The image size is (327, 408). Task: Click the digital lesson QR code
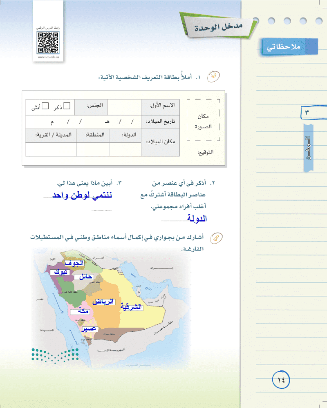(x=48, y=42)
